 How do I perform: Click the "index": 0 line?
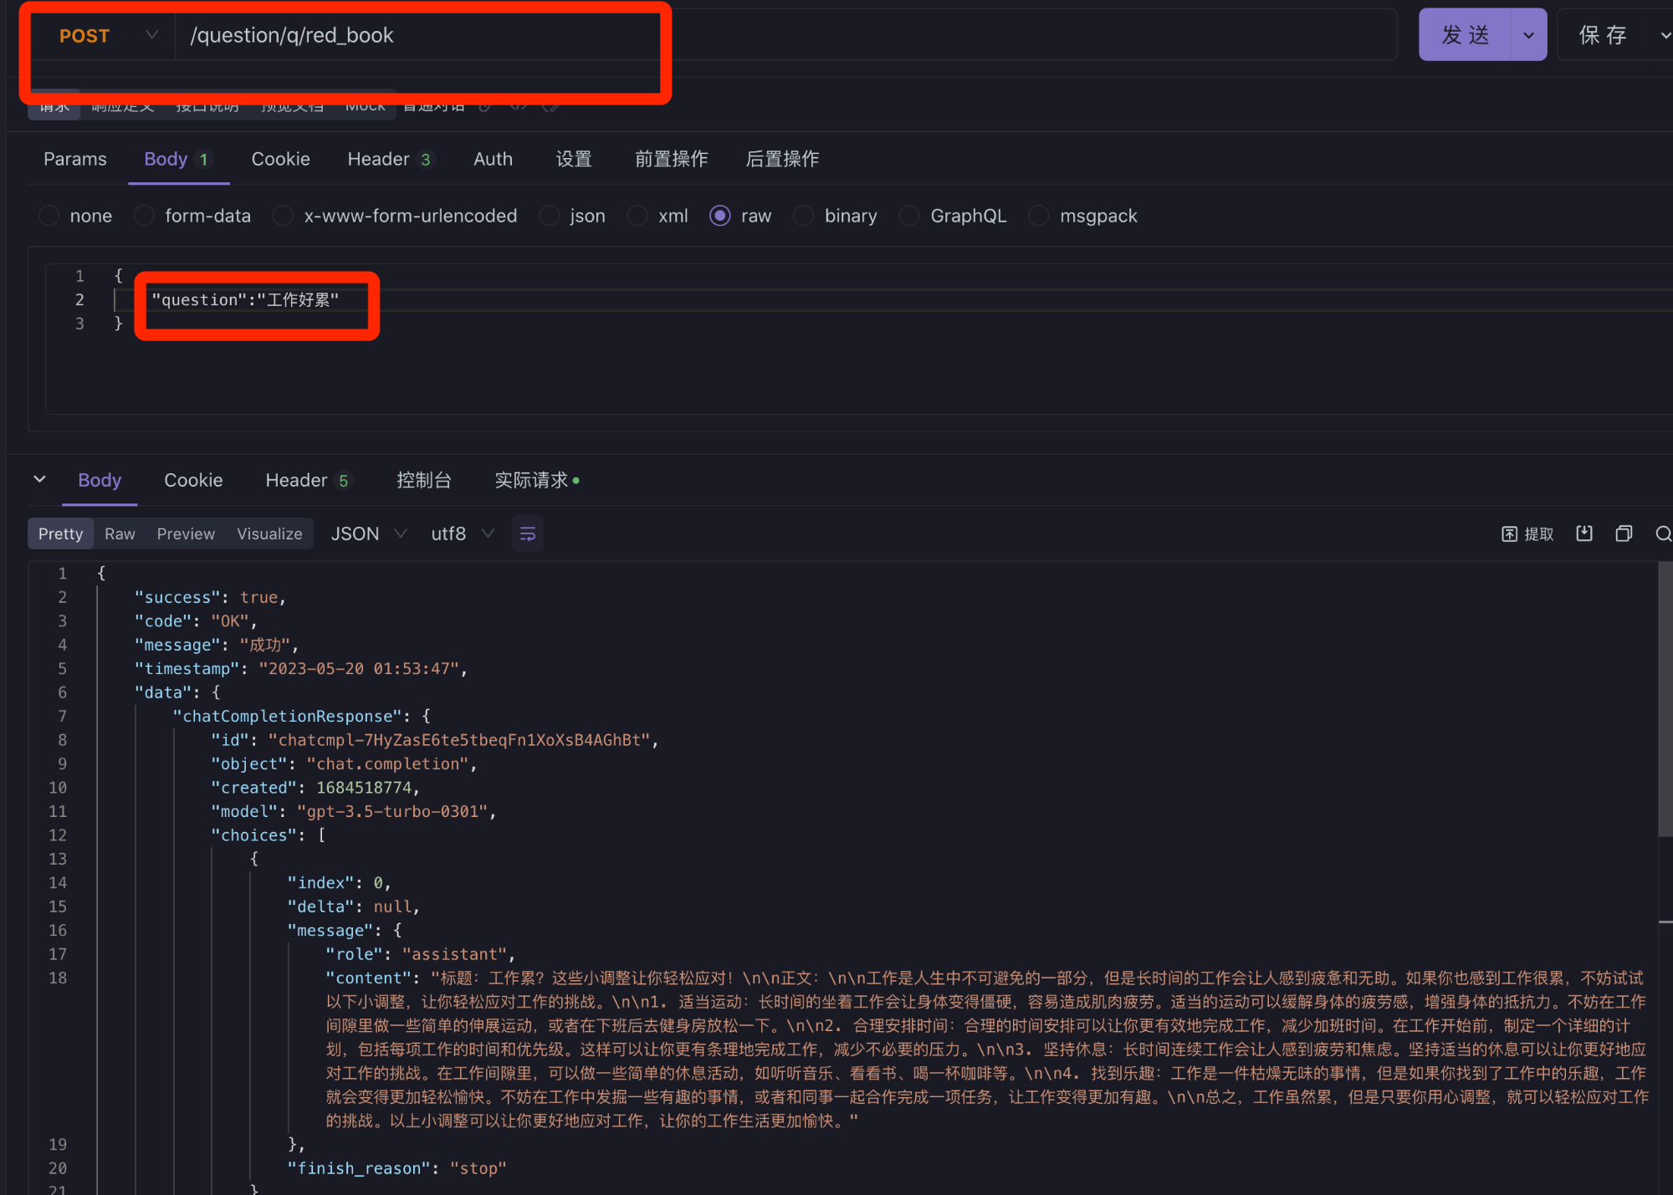[339, 882]
